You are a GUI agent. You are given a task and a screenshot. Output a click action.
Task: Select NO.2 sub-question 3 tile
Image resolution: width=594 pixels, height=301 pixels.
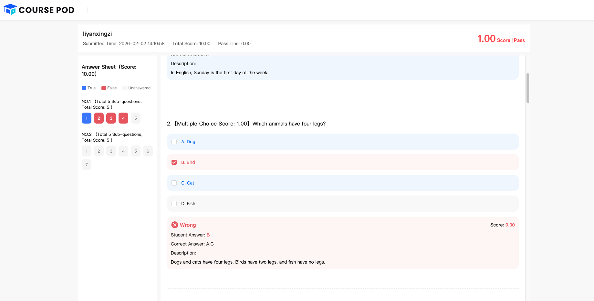[x=111, y=151]
